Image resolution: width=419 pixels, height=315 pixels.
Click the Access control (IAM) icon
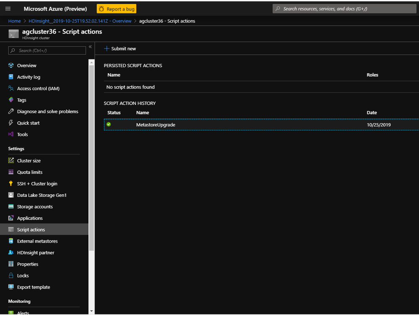[11, 88]
